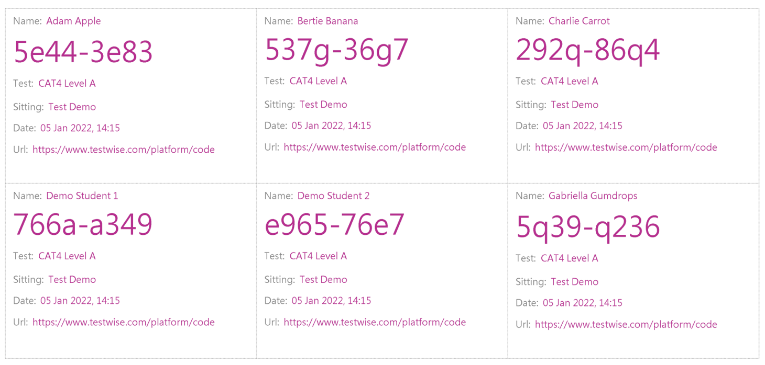
Task: Select the name Demo Student 2
Action: click(333, 196)
